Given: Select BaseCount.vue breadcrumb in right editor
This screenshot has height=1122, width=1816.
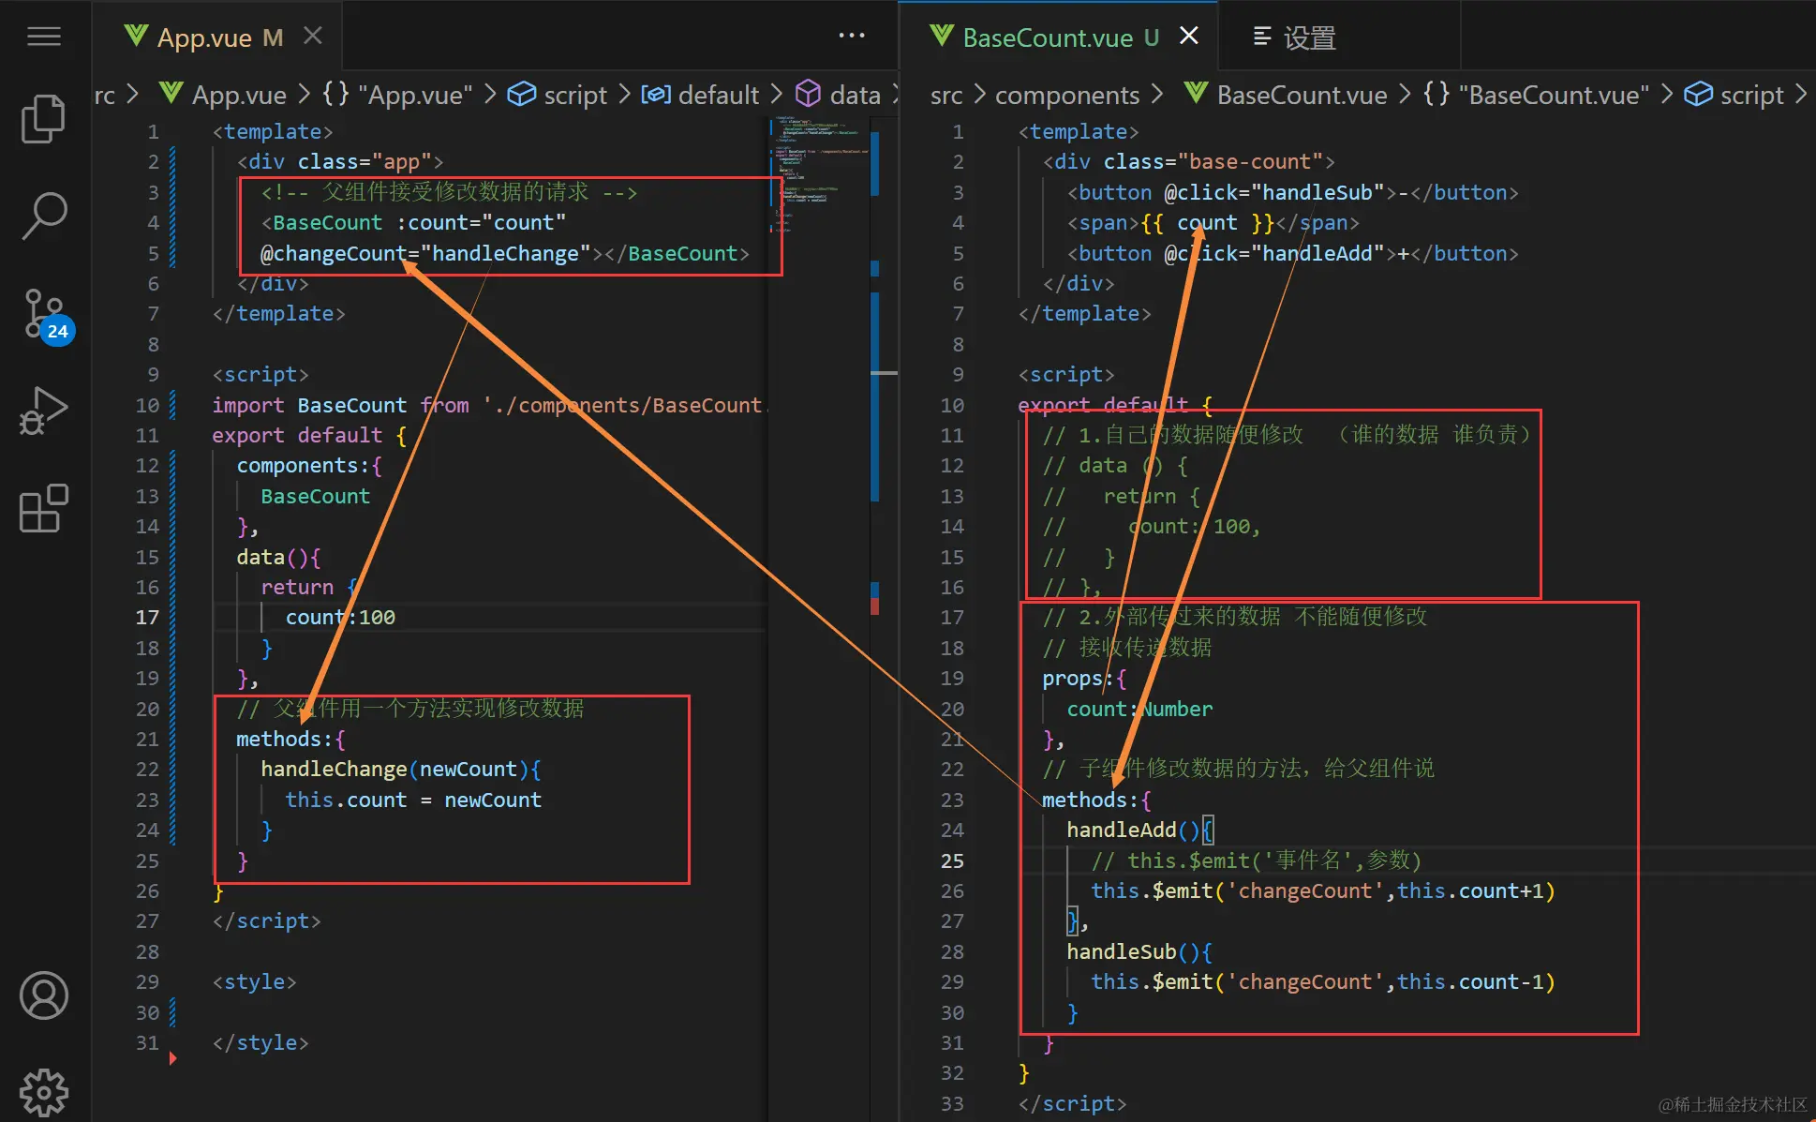Looking at the screenshot, I should (x=1286, y=95).
